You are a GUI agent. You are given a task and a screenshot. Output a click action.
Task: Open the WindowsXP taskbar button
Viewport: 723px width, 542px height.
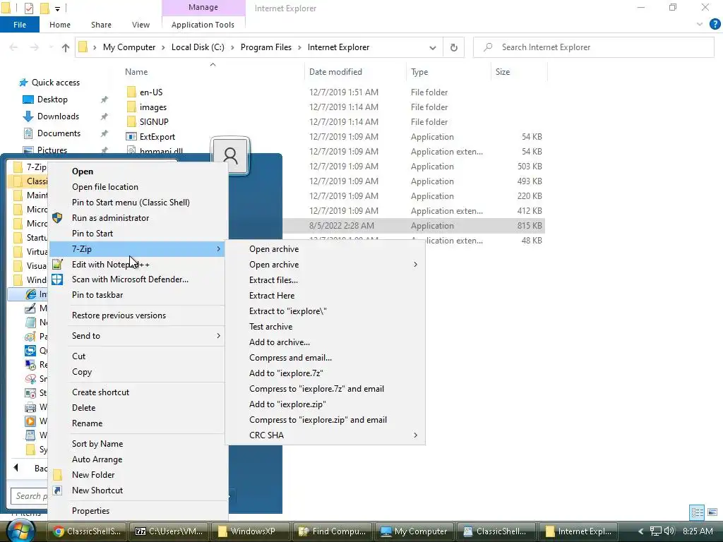coord(251,531)
